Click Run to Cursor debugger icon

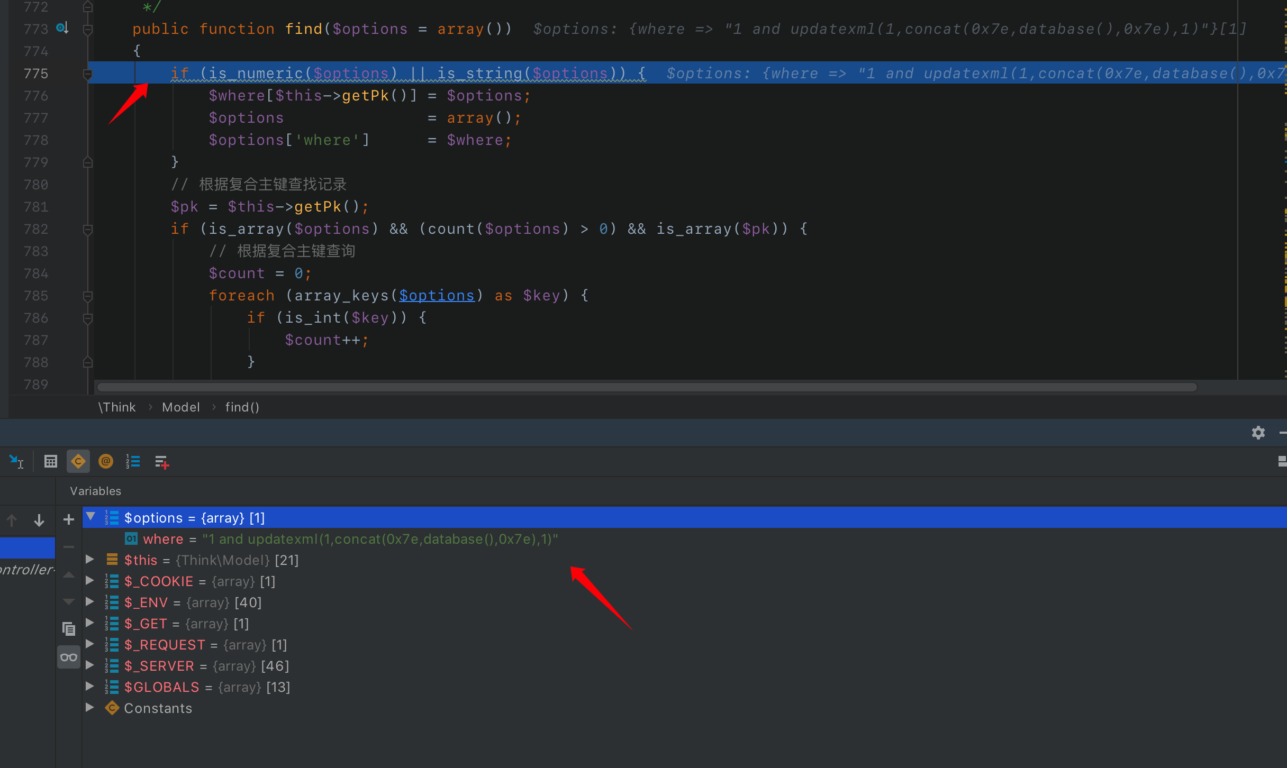pyautogui.click(x=16, y=462)
